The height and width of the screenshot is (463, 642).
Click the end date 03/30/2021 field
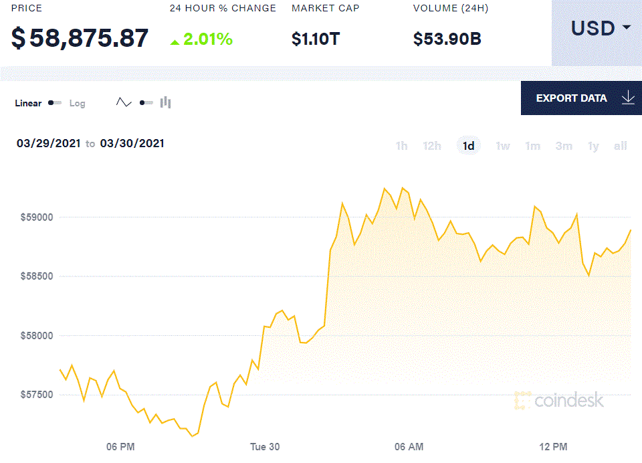(130, 143)
